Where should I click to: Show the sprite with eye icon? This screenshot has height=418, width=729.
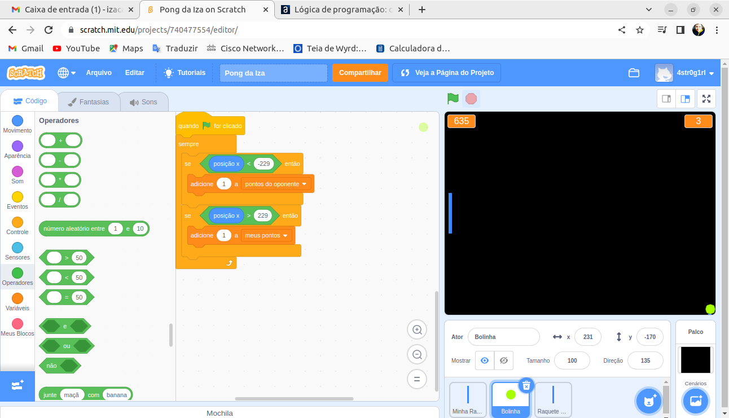coord(485,360)
